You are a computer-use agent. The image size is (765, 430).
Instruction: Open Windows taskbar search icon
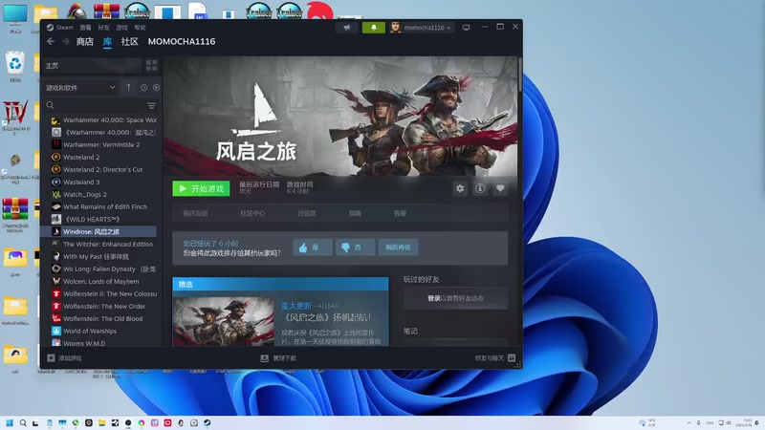point(23,423)
